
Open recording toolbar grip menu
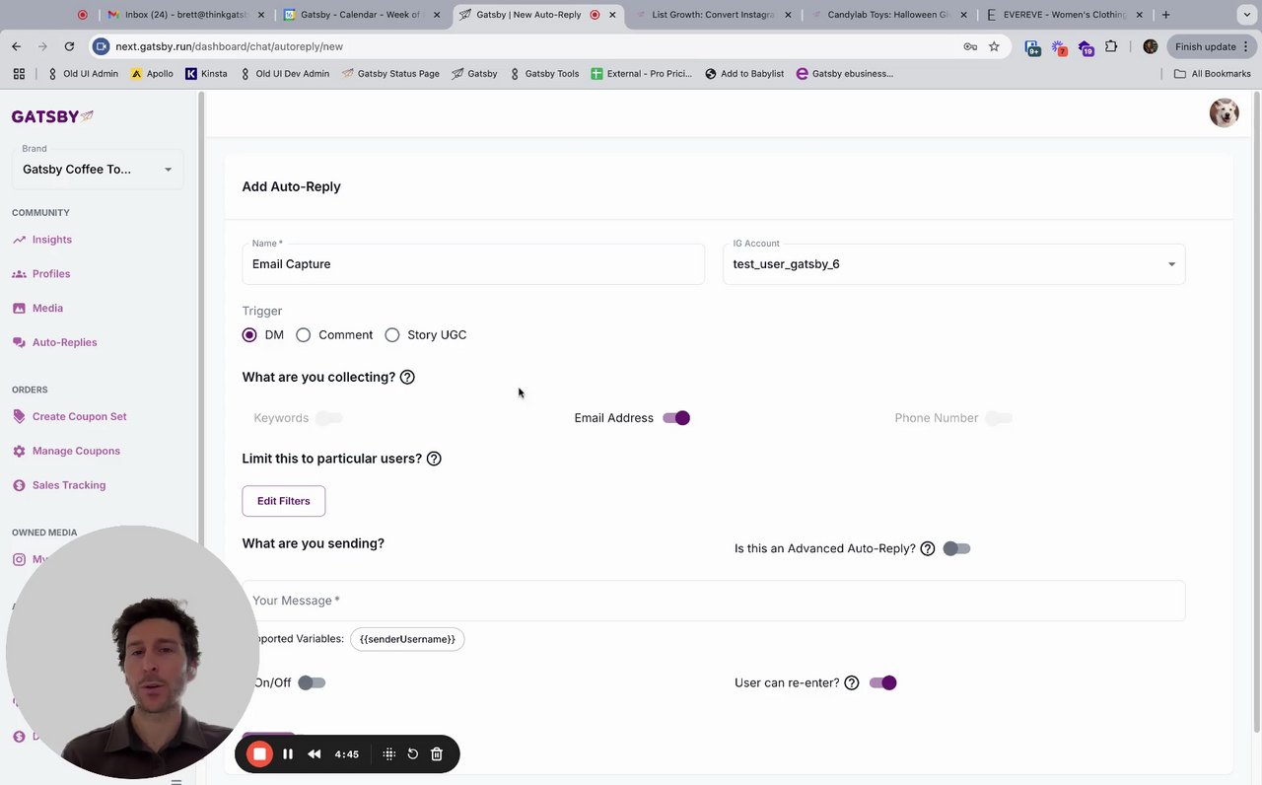pyautogui.click(x=389, y=754)
